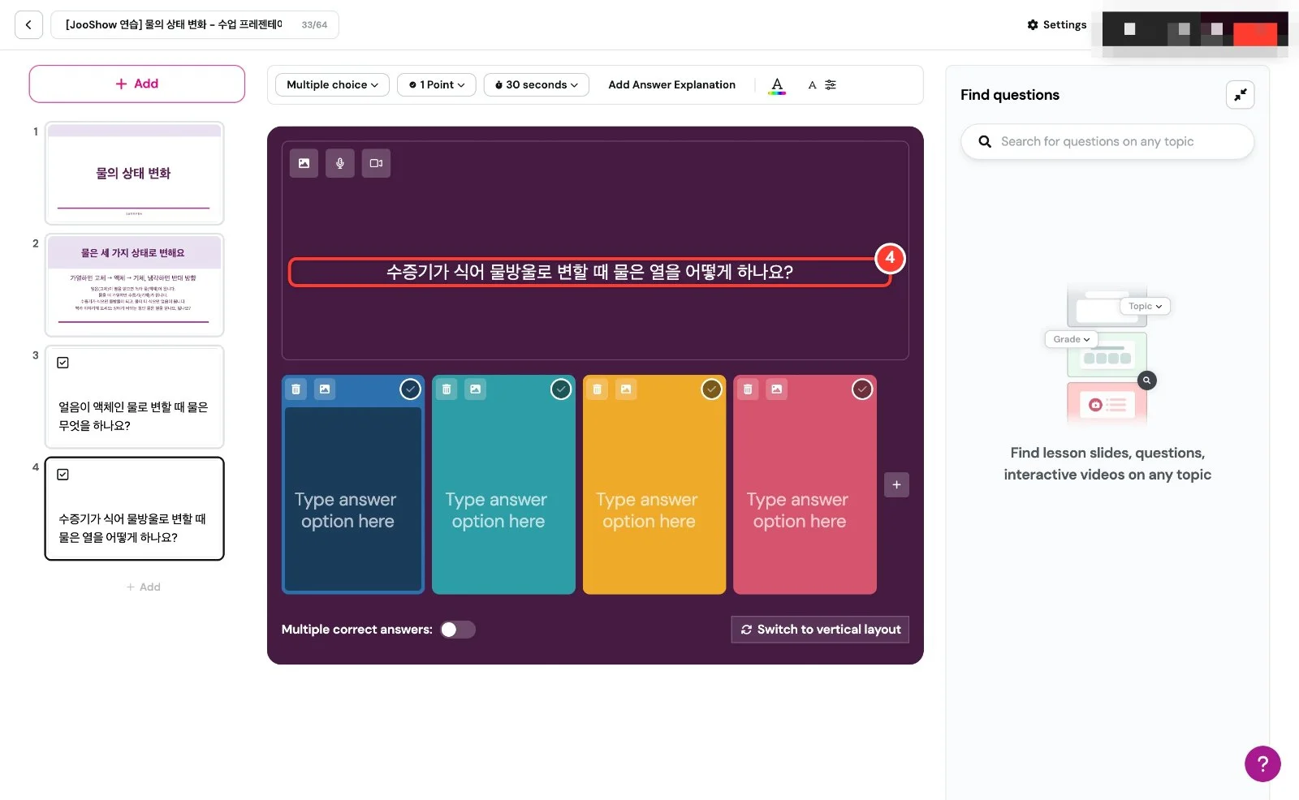
Task: Click the blue answer option text area
Action: coord(353,500)
